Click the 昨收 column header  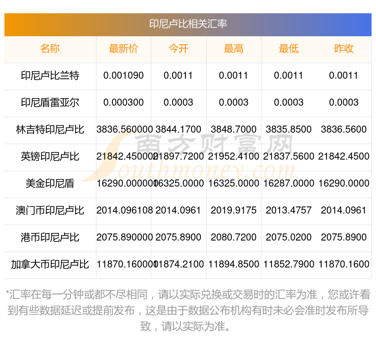[x=344, y=49]
